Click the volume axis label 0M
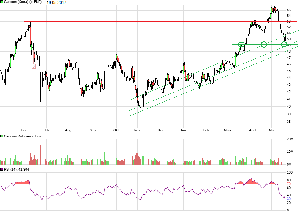 pos(289,165)
